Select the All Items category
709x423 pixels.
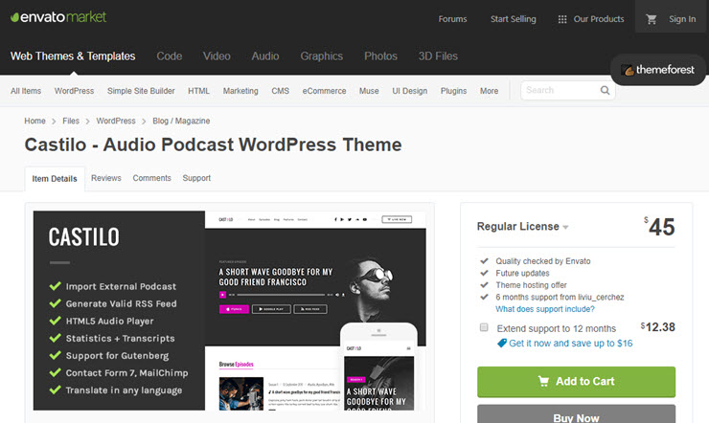click(26, 91)
